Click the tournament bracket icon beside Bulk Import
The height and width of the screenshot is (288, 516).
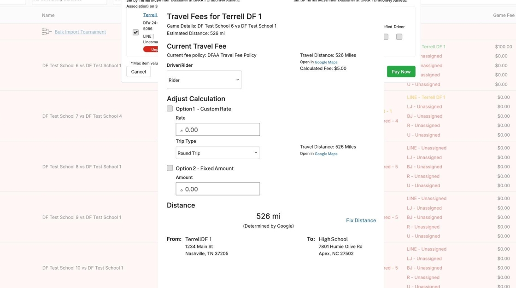click(x=46, y=32)
